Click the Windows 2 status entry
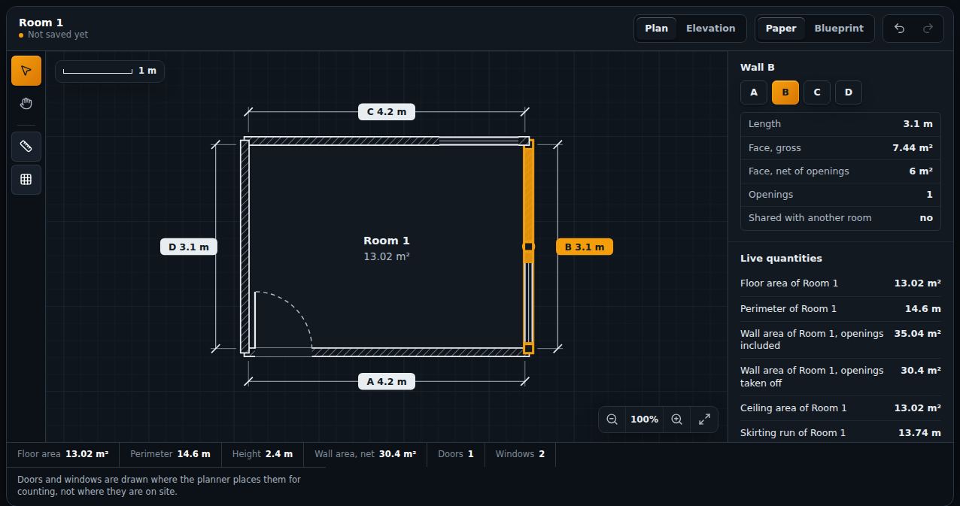The image size is (960, 506). 520,454
